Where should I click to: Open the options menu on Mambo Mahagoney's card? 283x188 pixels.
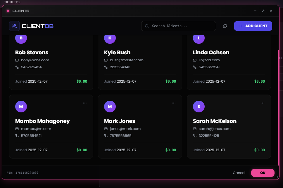pyautogui.click(x=85, y=103)
